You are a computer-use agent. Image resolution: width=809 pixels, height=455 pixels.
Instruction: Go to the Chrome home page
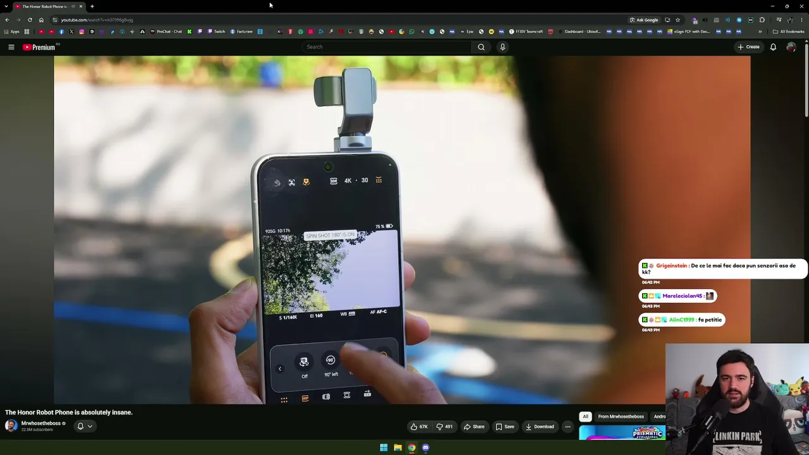[x=41, y=20]
